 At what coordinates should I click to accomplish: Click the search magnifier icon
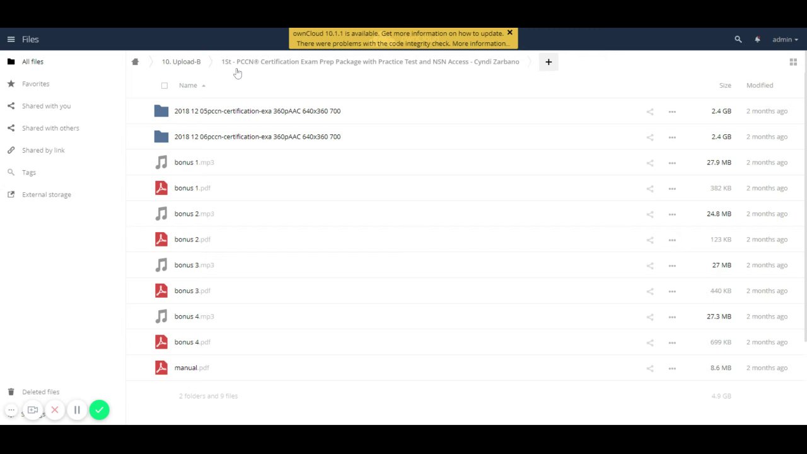point(738,39)
